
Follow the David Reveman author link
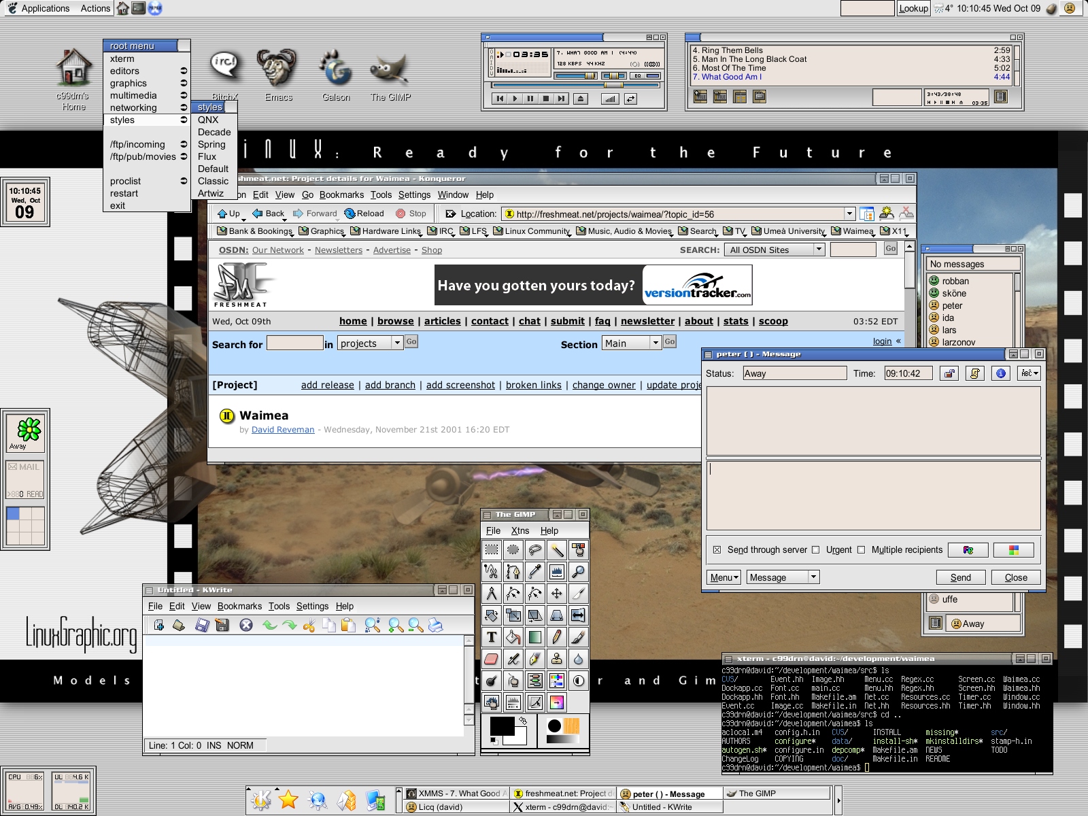tap(283, 430)
